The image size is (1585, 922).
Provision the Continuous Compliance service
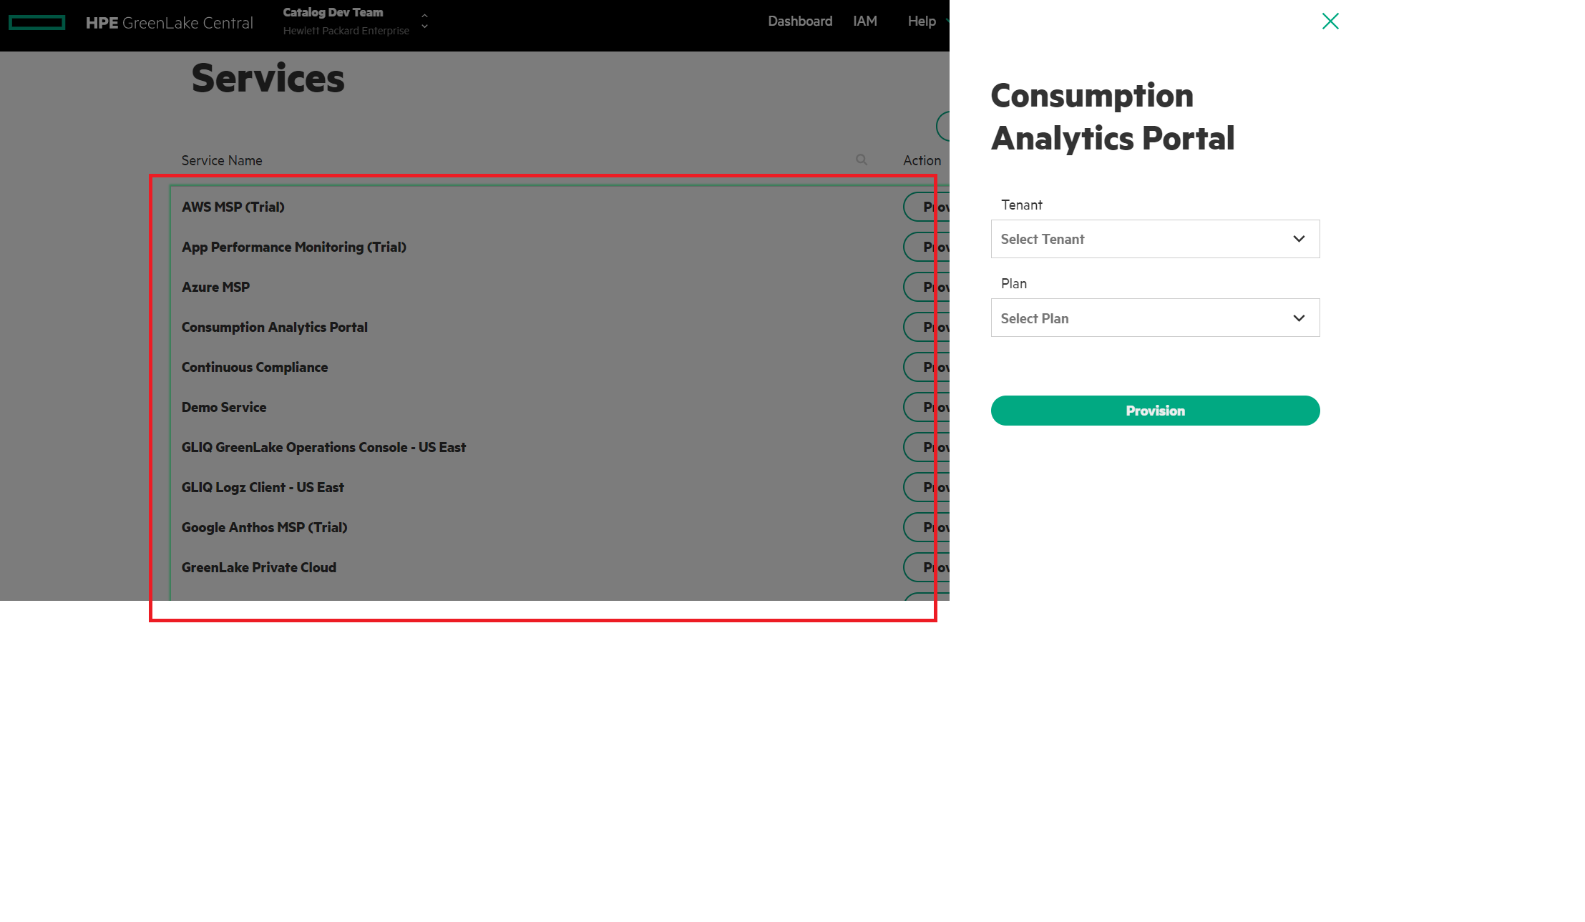(x=930, y=367)
